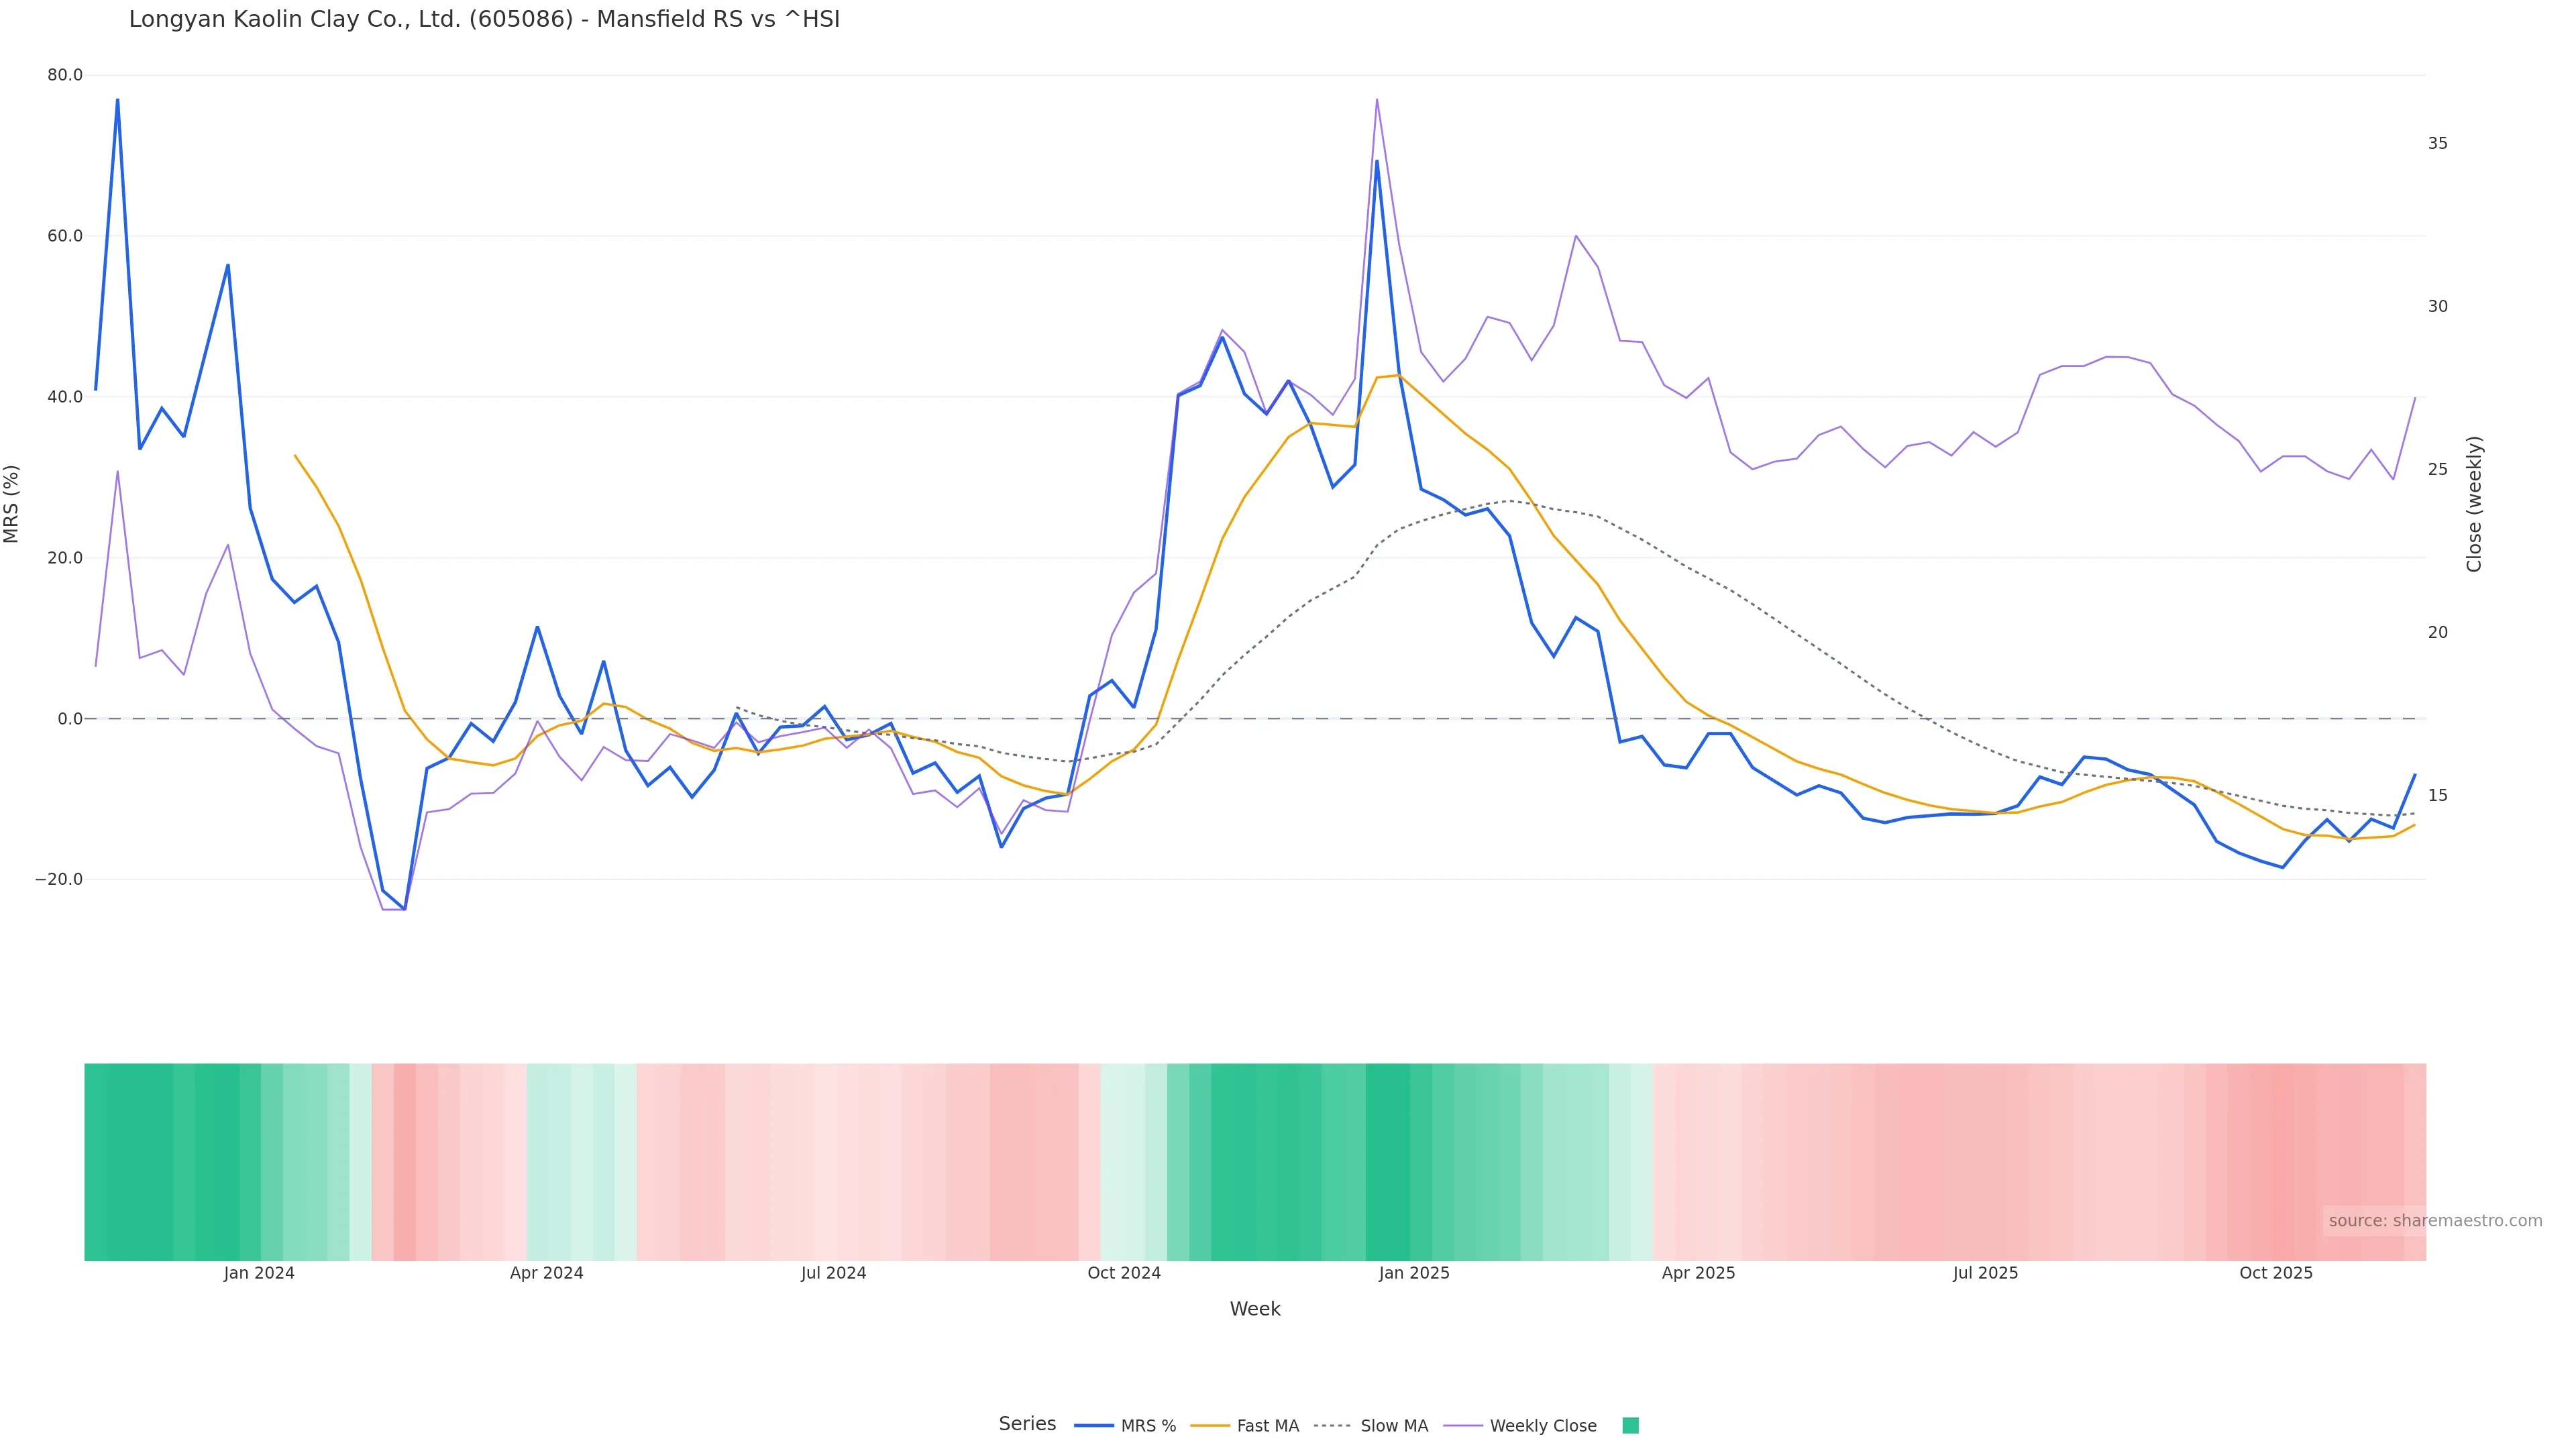Image resolution: width=2576 pixels, height=1449 pixels.
Task: Click the Oct 2024 x-axis tick label
Action: tap(1124, 1273)
